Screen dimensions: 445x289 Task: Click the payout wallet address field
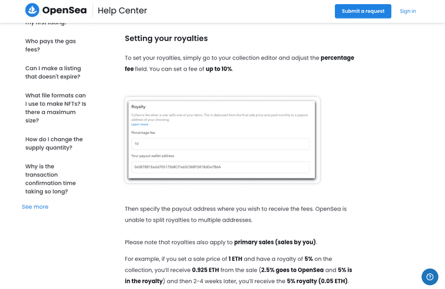point(220,167)
